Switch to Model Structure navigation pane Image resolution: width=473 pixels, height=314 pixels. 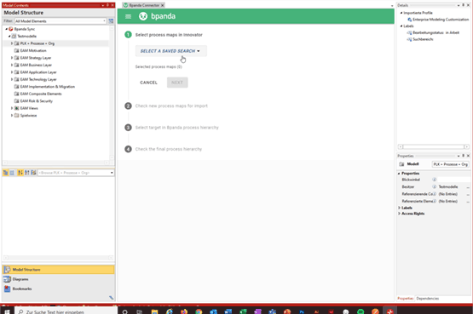click(x=59, y=270)
